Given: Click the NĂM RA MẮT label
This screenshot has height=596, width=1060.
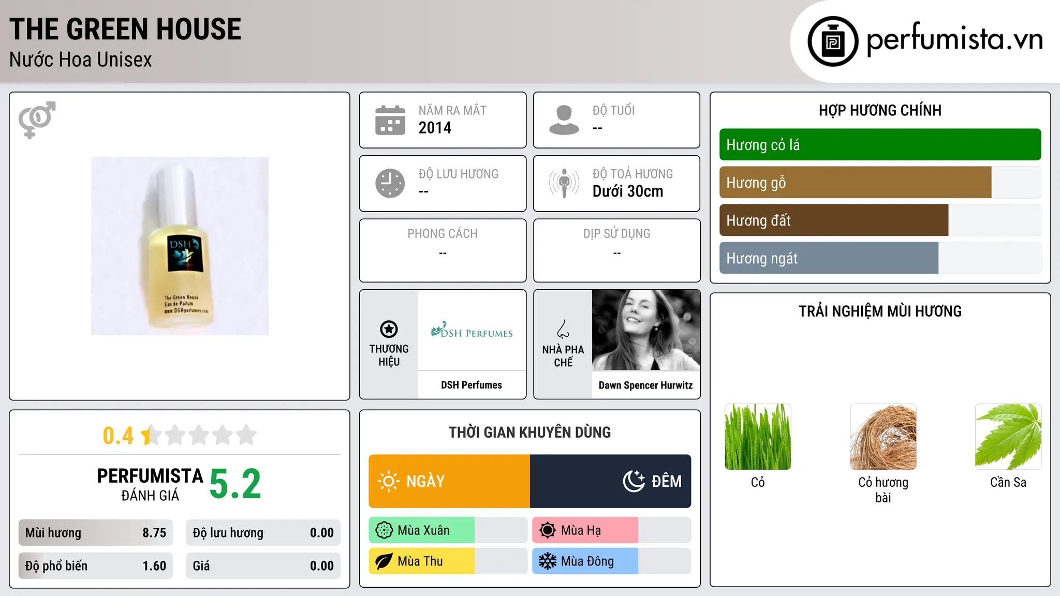Looking at the screenshot, I should tap(452, 111).
